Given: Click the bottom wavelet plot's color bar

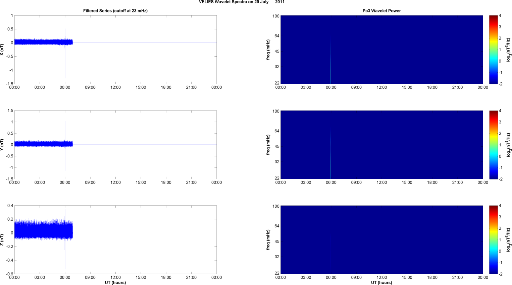Looking at the screenshot, I should pyautogui.click(x=493, y=240).
